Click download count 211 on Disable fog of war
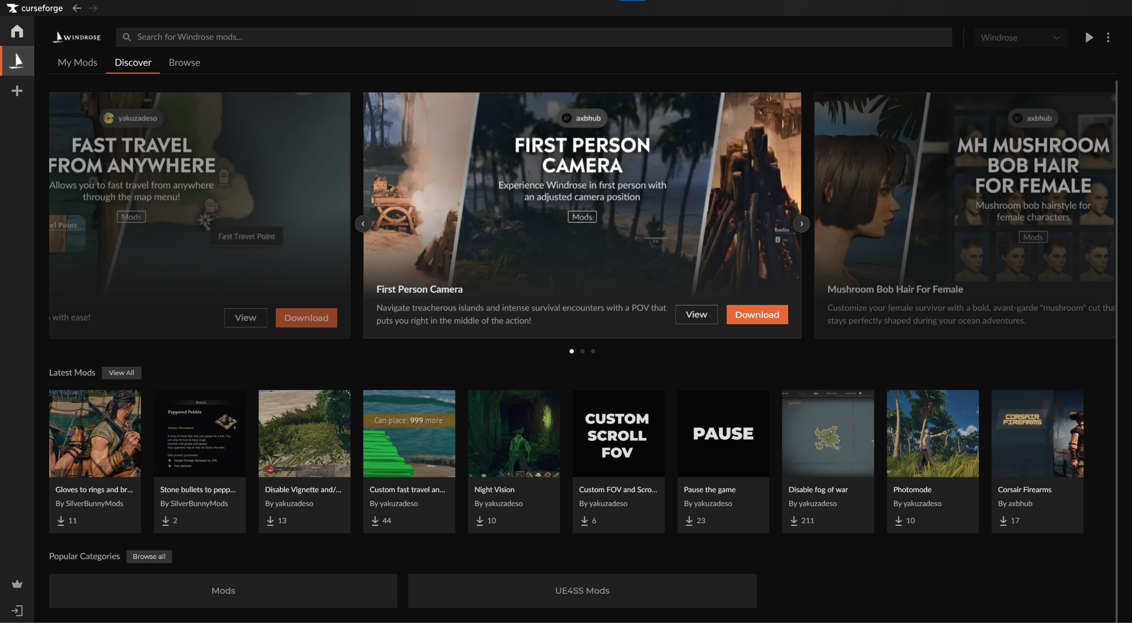The height and width of the screenshot is (623, 1132). [802, 520]
